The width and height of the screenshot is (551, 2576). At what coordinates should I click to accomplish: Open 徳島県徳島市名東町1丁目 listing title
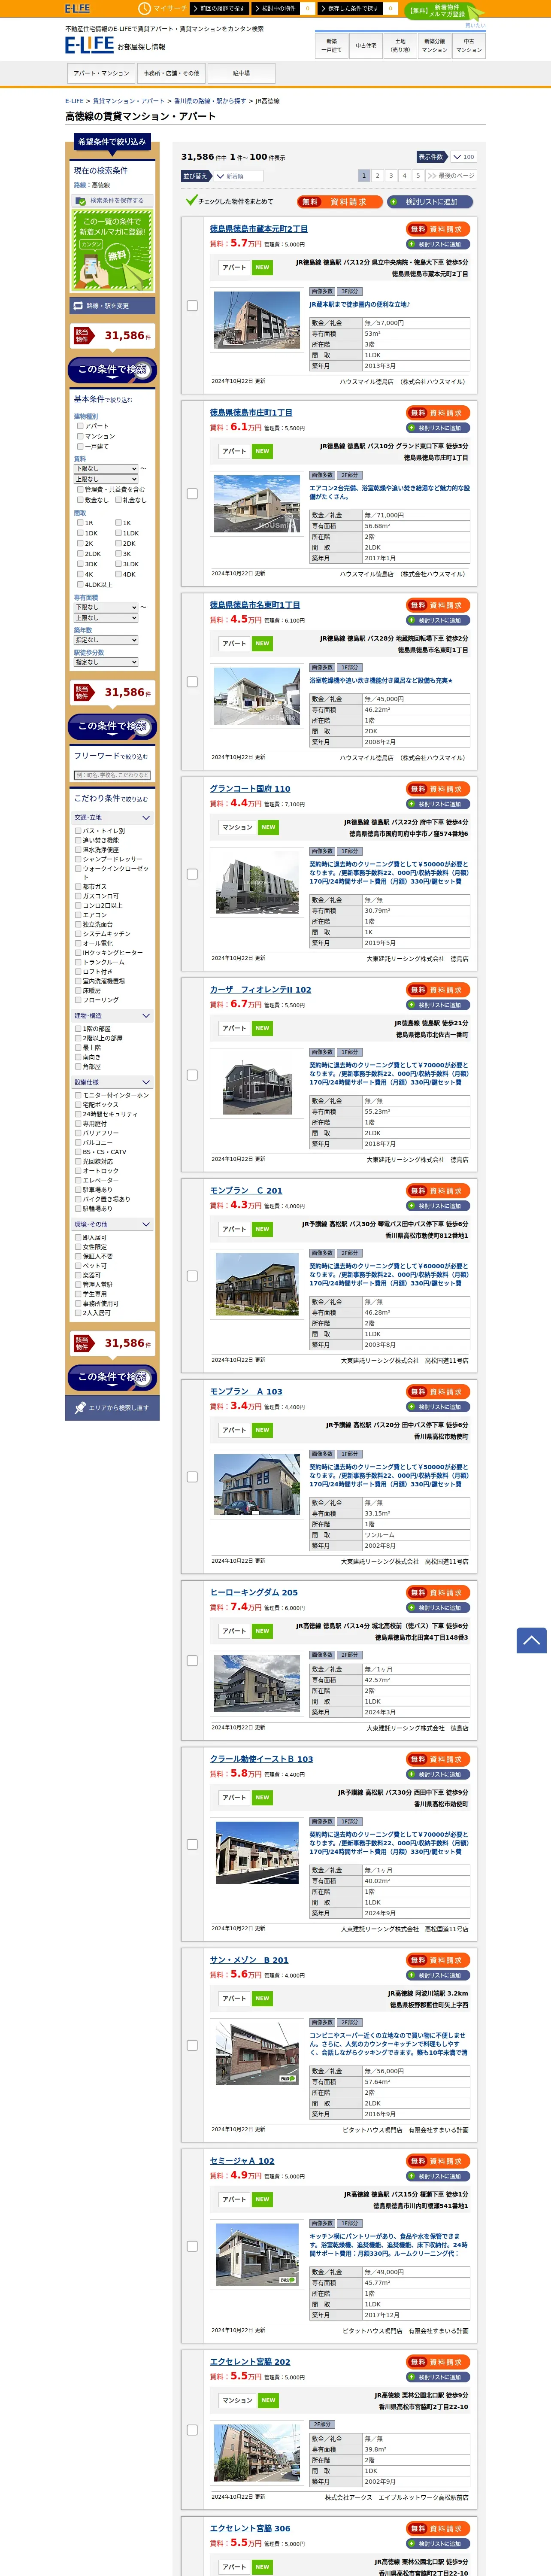[255, 605]
